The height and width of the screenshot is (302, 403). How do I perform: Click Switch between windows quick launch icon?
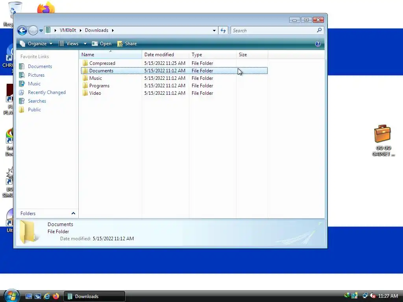coord(37,296)
